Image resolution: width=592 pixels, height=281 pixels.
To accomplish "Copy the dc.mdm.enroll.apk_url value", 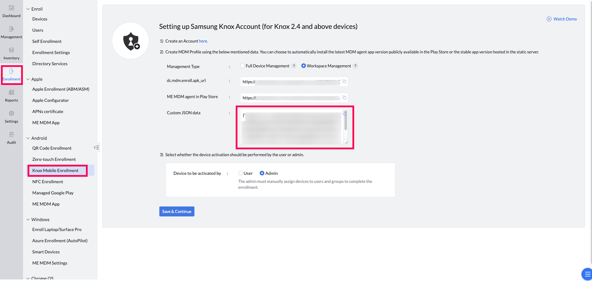I will [x=344, y=81].
